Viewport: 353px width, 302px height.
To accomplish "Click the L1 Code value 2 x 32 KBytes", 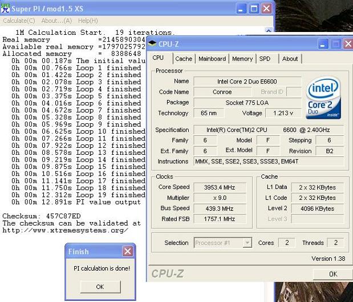I will pos(318,198).
